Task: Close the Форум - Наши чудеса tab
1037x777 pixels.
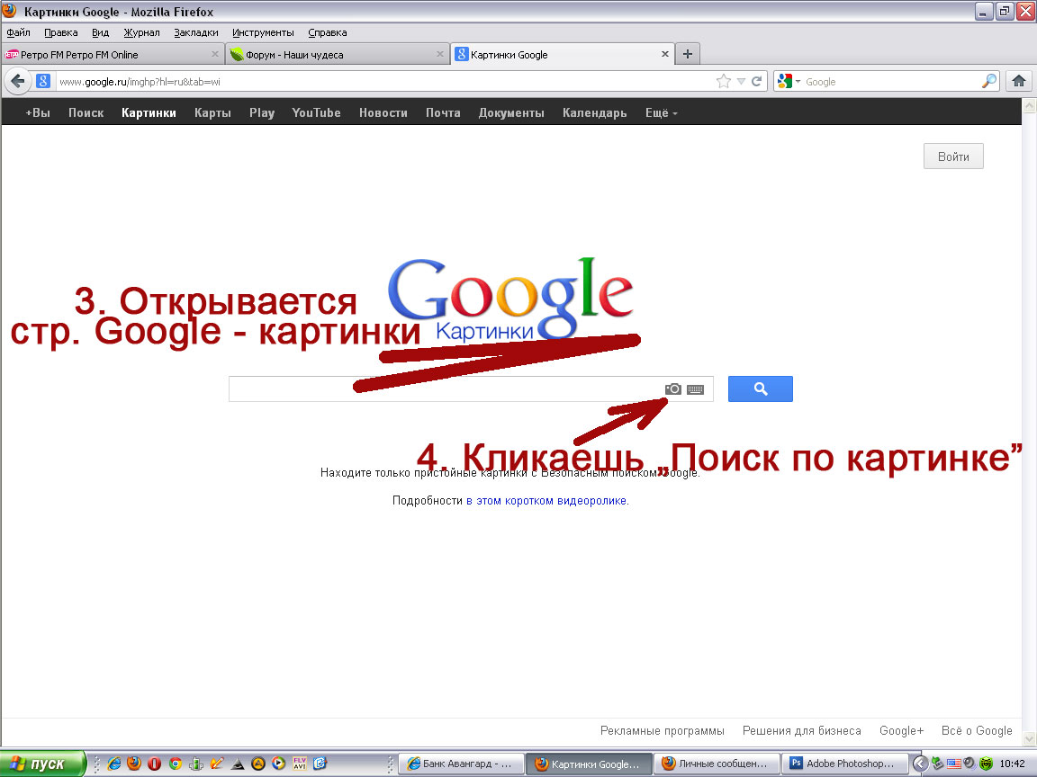Action: pyautogui.click(x=440, y=54)
